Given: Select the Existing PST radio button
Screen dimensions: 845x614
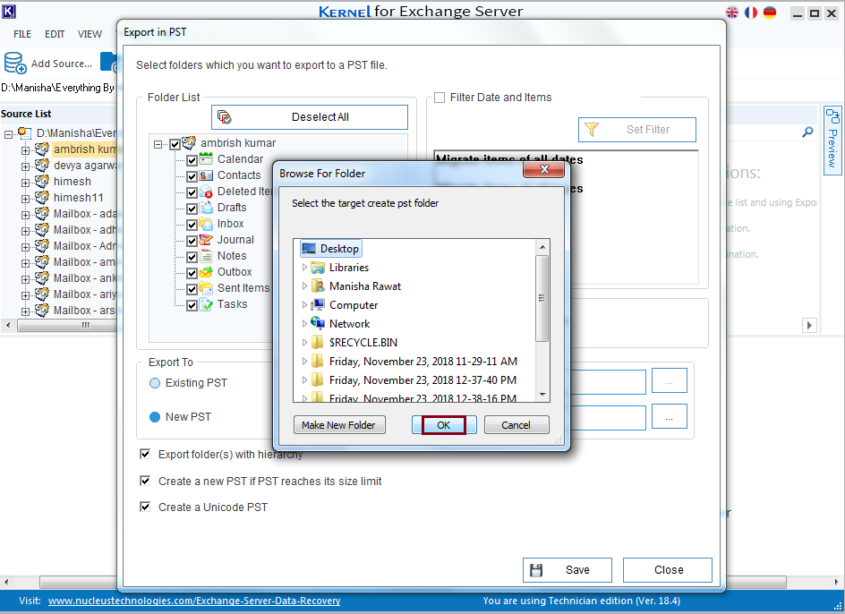Looking at the screenshot, I should (155, 383).
